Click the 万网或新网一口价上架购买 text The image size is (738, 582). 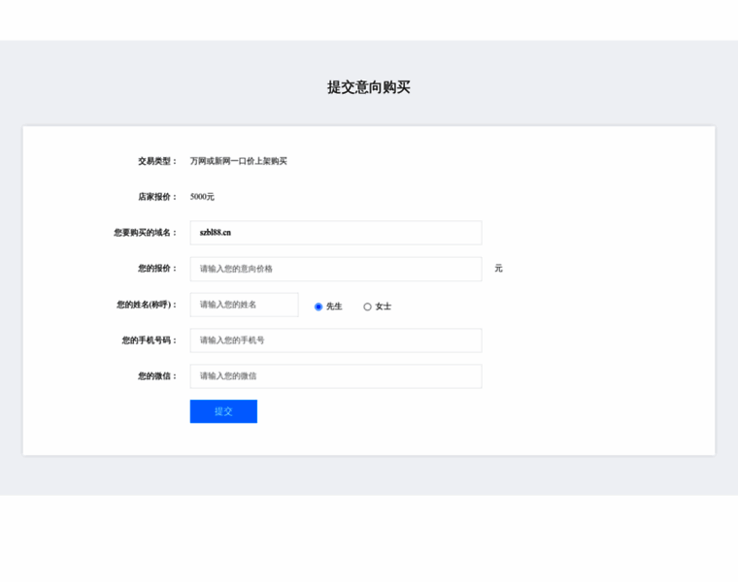(x=239, y=161)
